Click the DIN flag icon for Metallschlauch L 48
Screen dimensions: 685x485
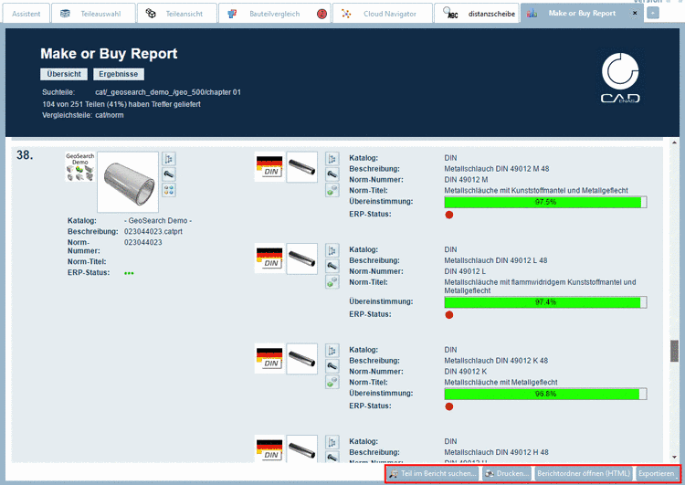(x=269, y=258)
